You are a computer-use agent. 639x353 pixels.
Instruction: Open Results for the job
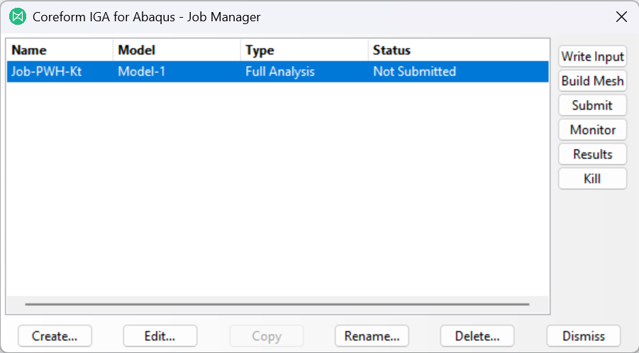(592, 155)
